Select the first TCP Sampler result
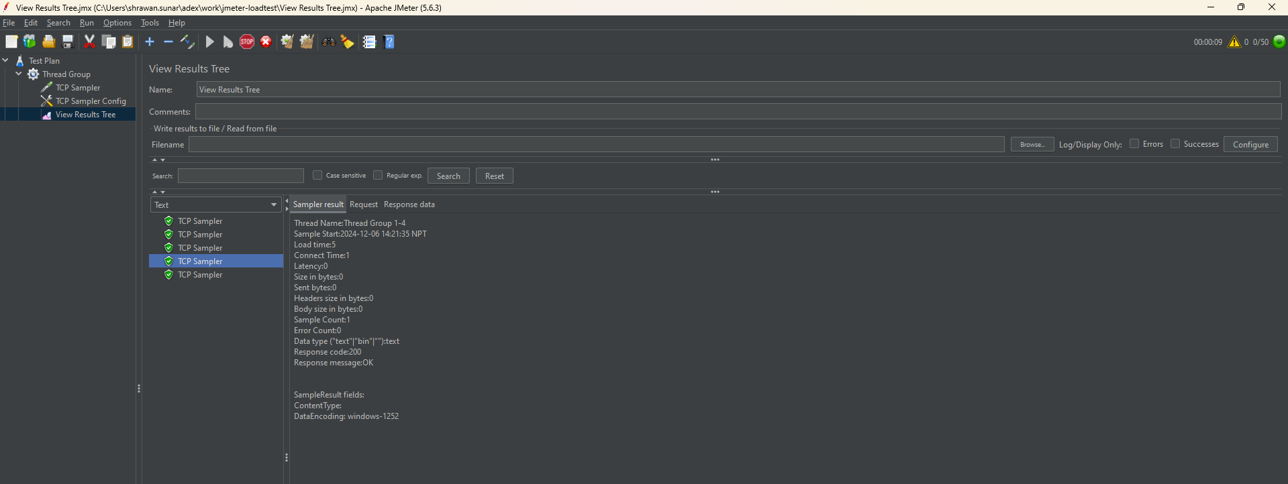This screenshot has width=1288, height=484. click(x=200, y=221)
